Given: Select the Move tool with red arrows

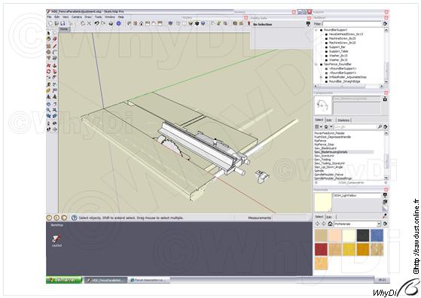Looking at the screenshot, I should (x=49, y=65).
